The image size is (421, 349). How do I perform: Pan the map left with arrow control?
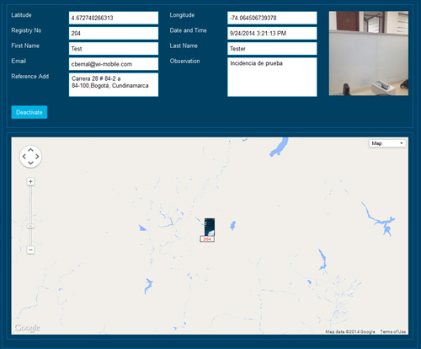pos(24,157)
